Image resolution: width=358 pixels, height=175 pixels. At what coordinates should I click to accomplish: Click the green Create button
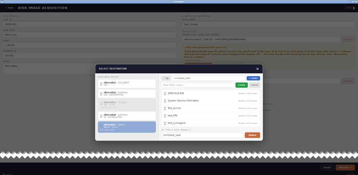coord(242,85)
